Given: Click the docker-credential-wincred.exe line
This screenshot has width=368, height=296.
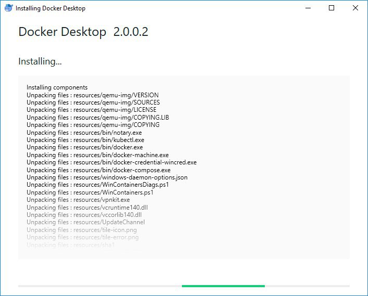Looking at the screenshot, I should [x=112, y=162].
